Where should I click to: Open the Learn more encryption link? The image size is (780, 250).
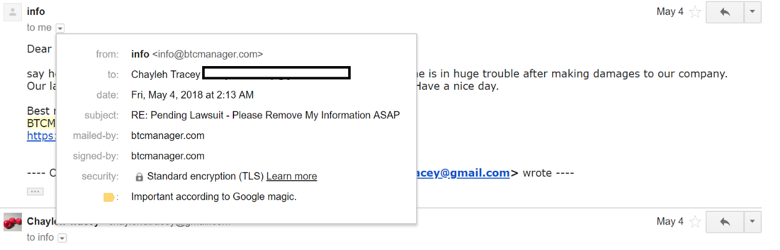click(x=291, y=176)
